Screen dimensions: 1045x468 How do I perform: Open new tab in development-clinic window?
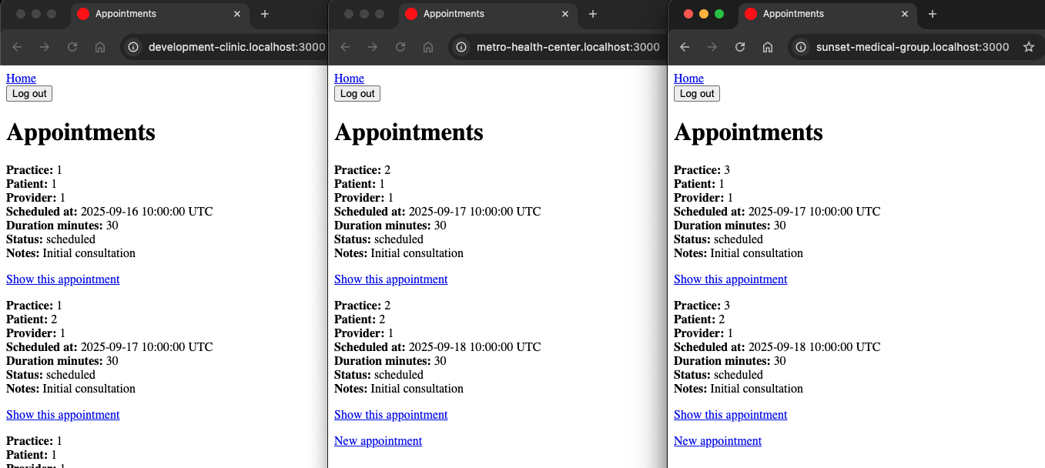point(265,14)
